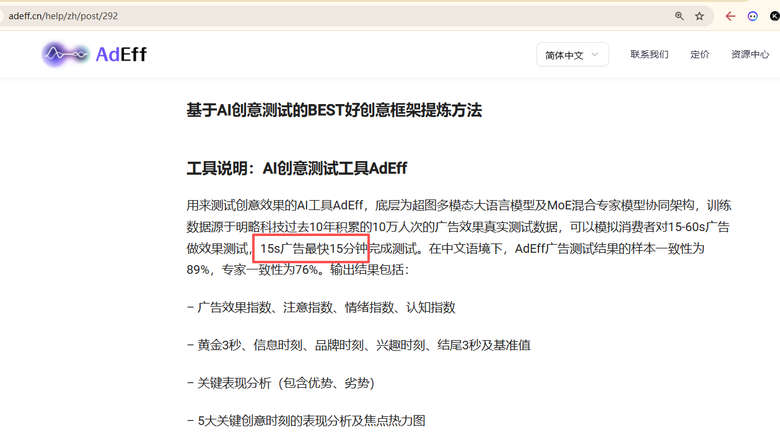Click the paragraph line starting 用来测试创意效果的AI工具AdEff
The image size is (780, 438).
[x=459, y=205]
